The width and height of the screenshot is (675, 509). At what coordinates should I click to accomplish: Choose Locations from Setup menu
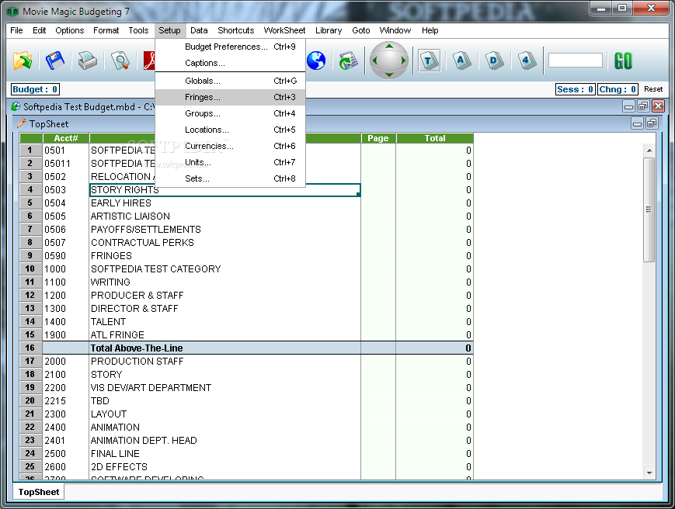tap(231, 130)
